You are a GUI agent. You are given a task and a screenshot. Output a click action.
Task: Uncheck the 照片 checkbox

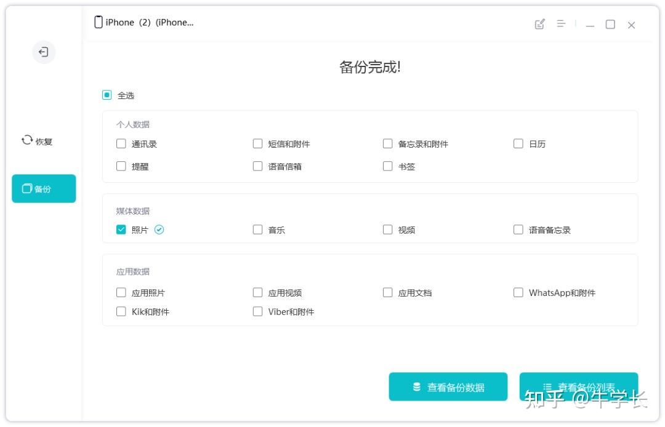point(121,229)
